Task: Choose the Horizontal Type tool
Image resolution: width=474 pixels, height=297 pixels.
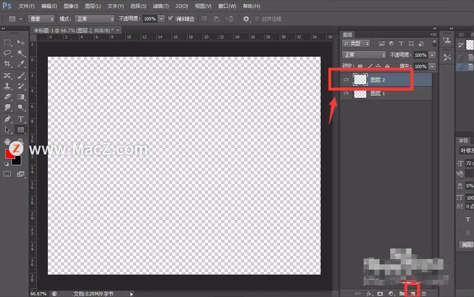Action: point(21,119)
